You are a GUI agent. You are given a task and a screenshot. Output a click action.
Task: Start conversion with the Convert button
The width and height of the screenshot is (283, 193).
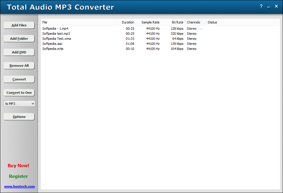point(19,79)
